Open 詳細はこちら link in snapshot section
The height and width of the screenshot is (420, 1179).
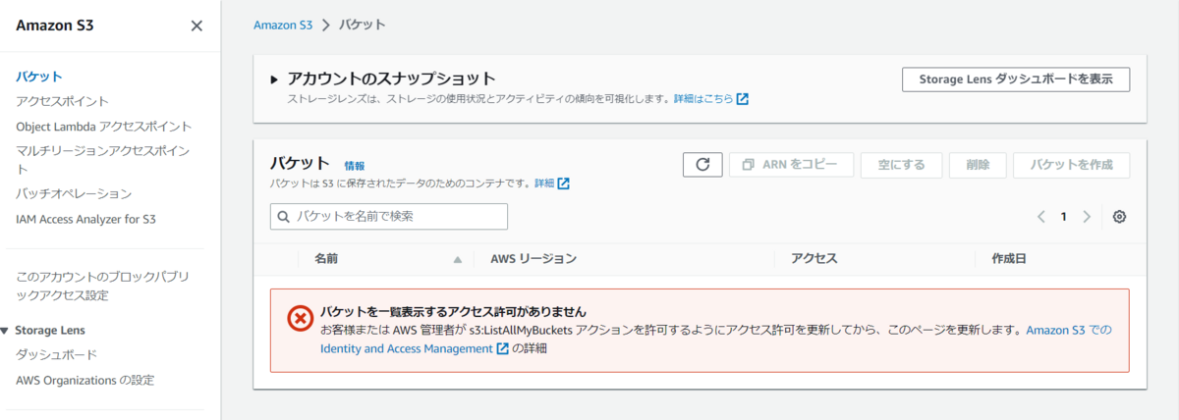tap(711, 99)
